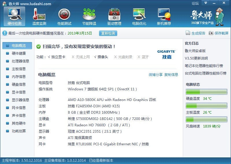Click the disk value 希捷 ST500DM002-1BD142
This screenshot has height=164, width=231.
pyautogui.click(x=110, y=119)
